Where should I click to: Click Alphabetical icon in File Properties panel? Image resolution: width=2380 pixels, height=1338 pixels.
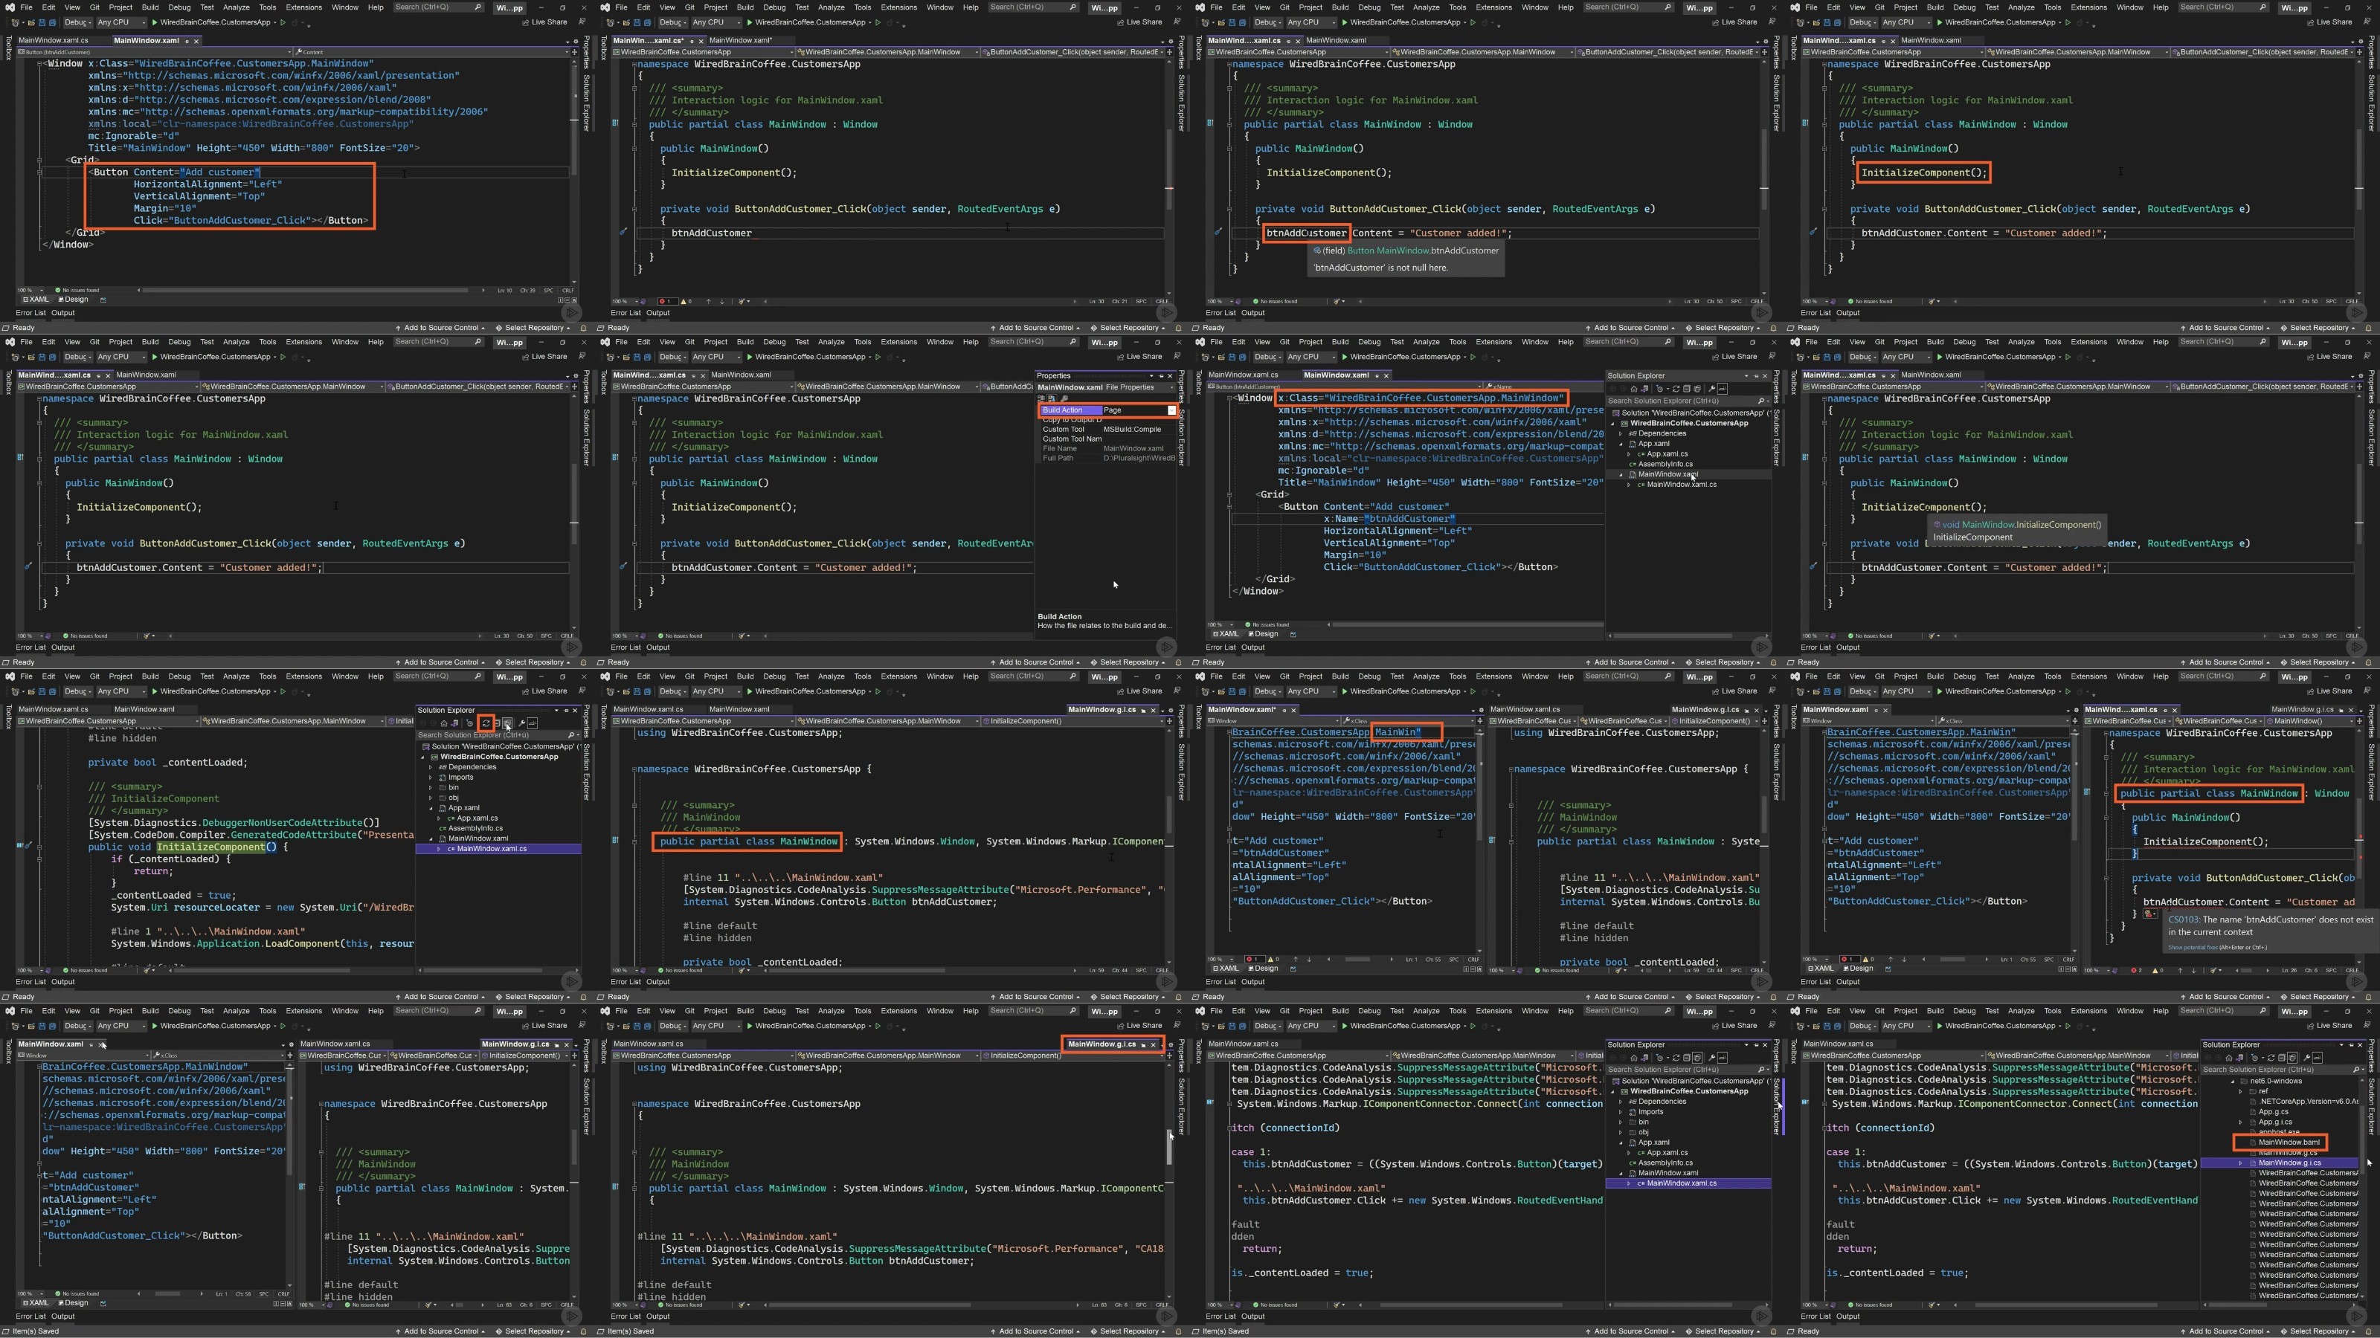tap(1052, 399)
